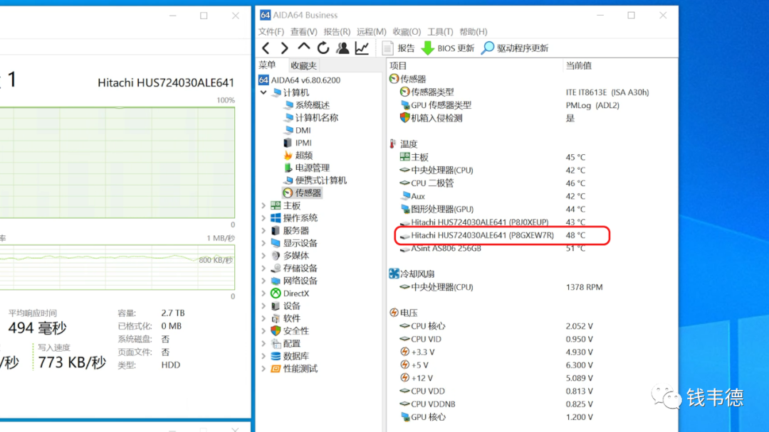Select 计算机名称 in the tree

(311, 117)
